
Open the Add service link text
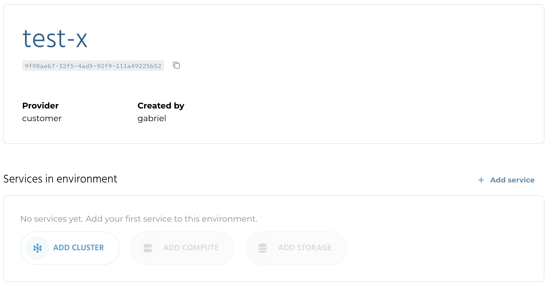[x=512, y=180]
